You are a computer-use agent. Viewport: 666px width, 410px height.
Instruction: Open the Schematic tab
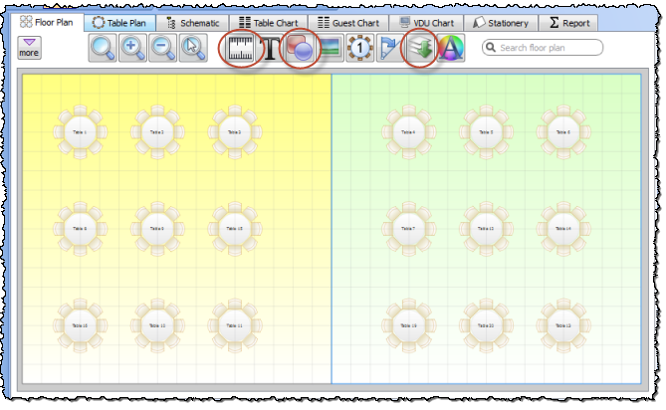(x=192, y=22)
